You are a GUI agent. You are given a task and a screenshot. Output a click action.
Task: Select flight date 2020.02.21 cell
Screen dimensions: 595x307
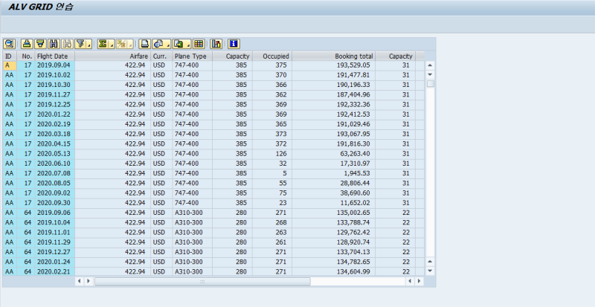(55, 272)
